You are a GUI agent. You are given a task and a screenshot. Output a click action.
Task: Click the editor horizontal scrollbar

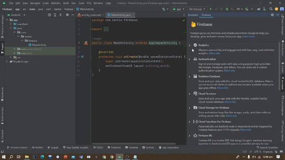134,144
